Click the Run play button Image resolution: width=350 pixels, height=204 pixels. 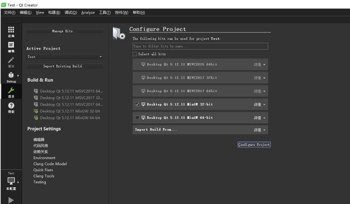tap(11, 200)
